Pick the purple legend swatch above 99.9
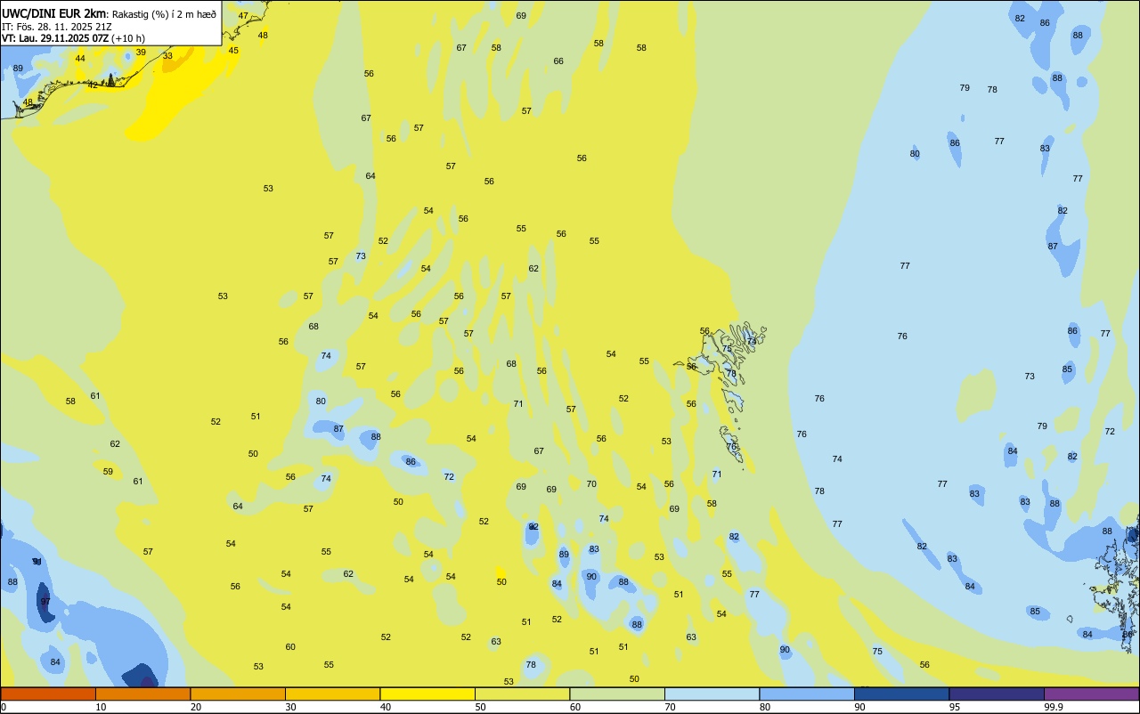 coord(1092,694)
